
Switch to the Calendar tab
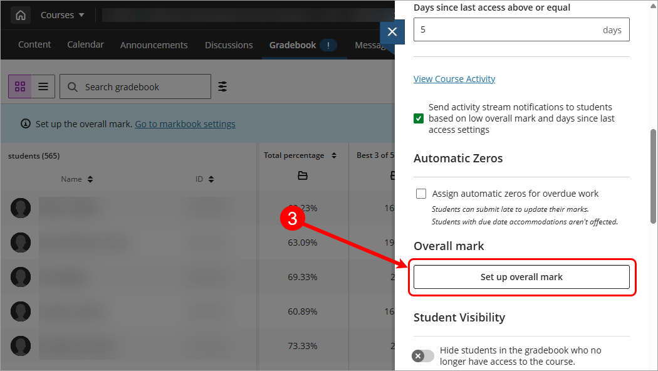coord(85,44)
